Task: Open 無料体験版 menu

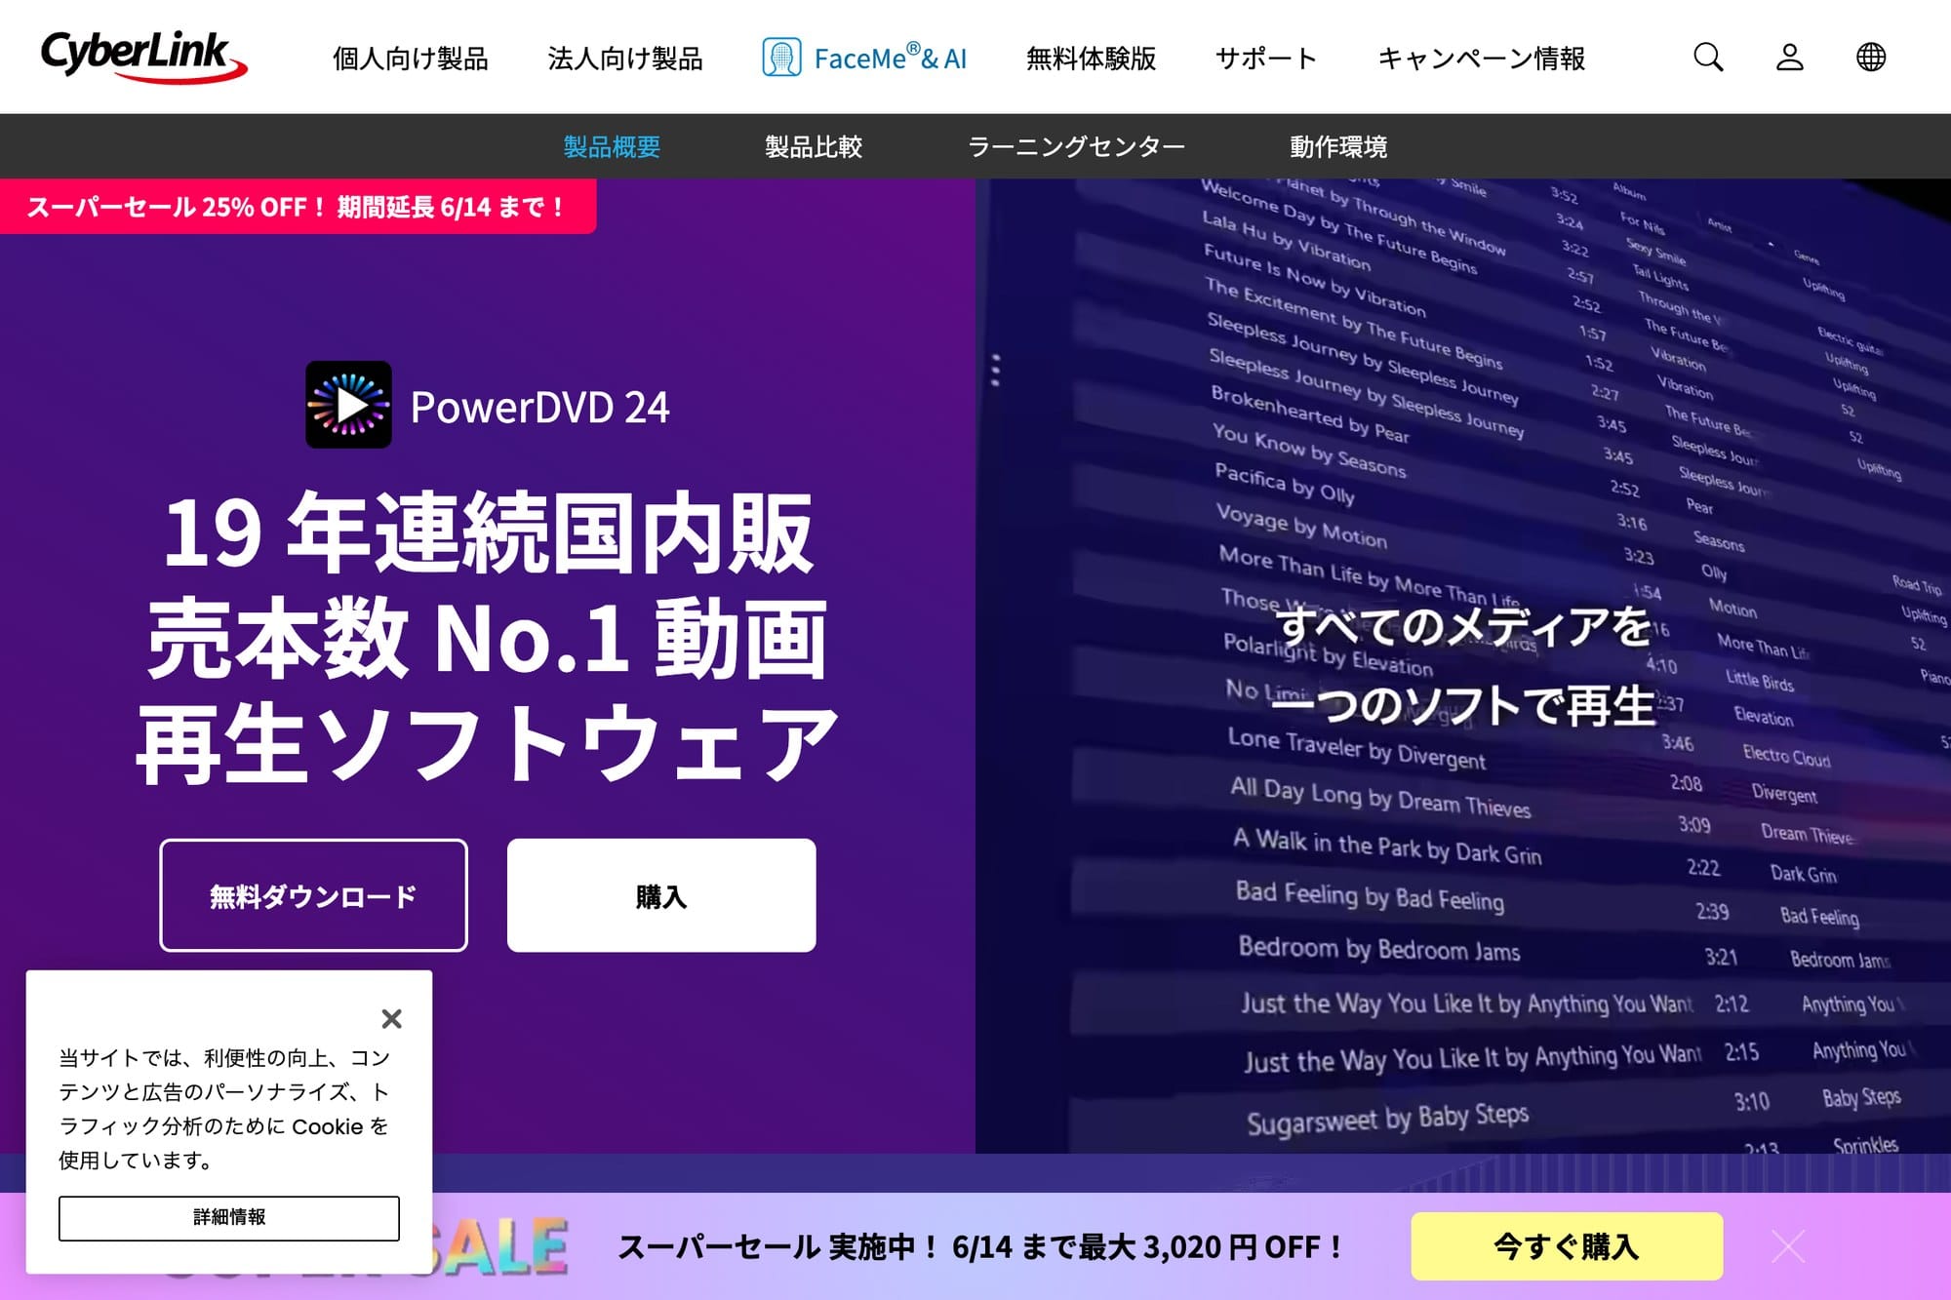Action: point(1091,59)
